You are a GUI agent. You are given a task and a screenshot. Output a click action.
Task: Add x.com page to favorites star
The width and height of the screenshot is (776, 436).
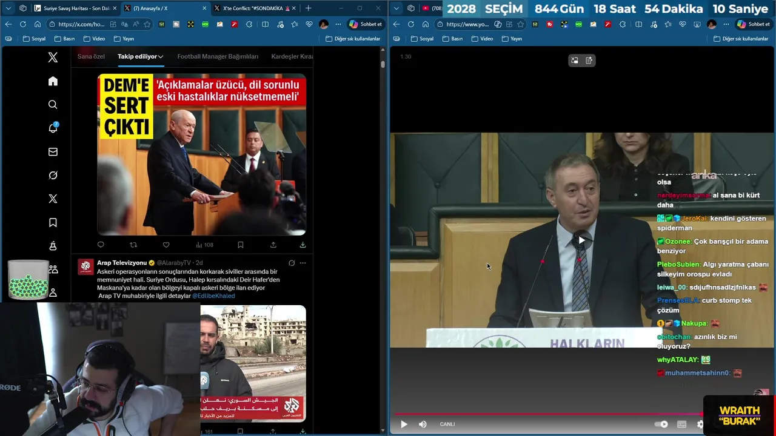coord(147,24)
